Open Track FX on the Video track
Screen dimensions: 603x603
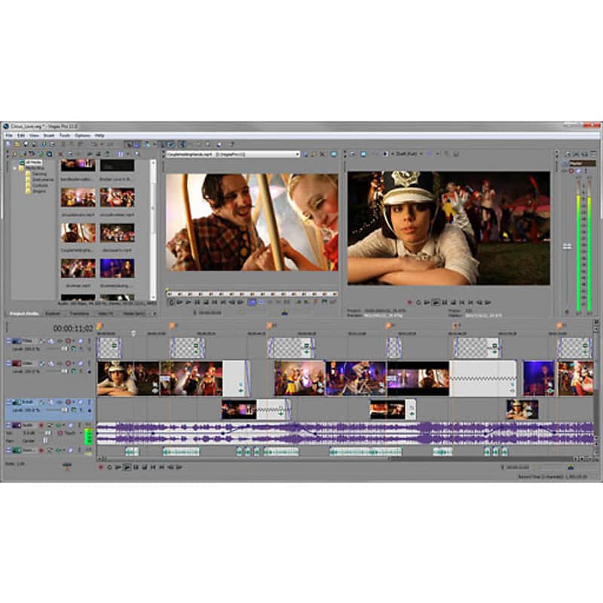tap(60, 363)
